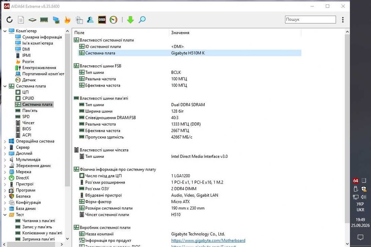
Task: Select the Розгін tree item
Action: (x=28, y=62)
